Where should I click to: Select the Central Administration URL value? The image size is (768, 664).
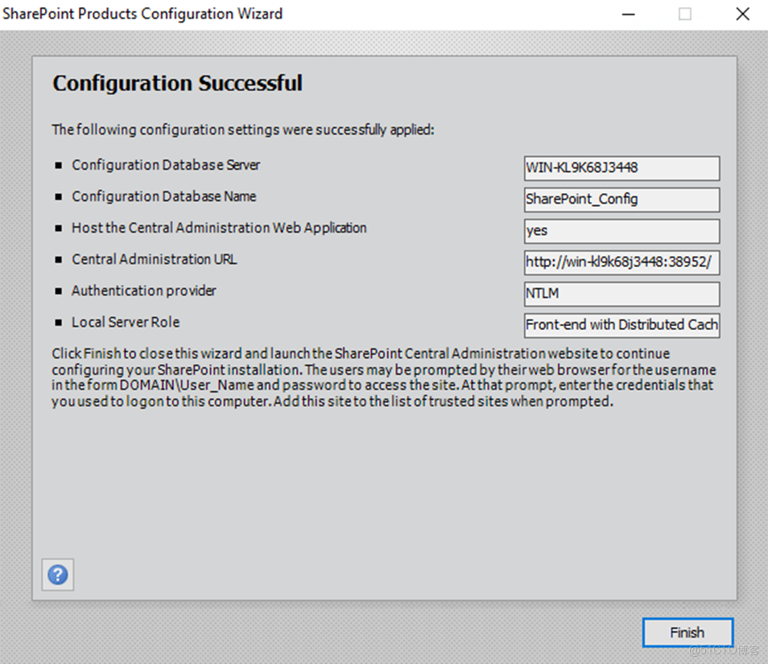621,262
